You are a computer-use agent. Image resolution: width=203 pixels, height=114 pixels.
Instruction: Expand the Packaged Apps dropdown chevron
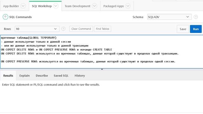coord(128,6)
